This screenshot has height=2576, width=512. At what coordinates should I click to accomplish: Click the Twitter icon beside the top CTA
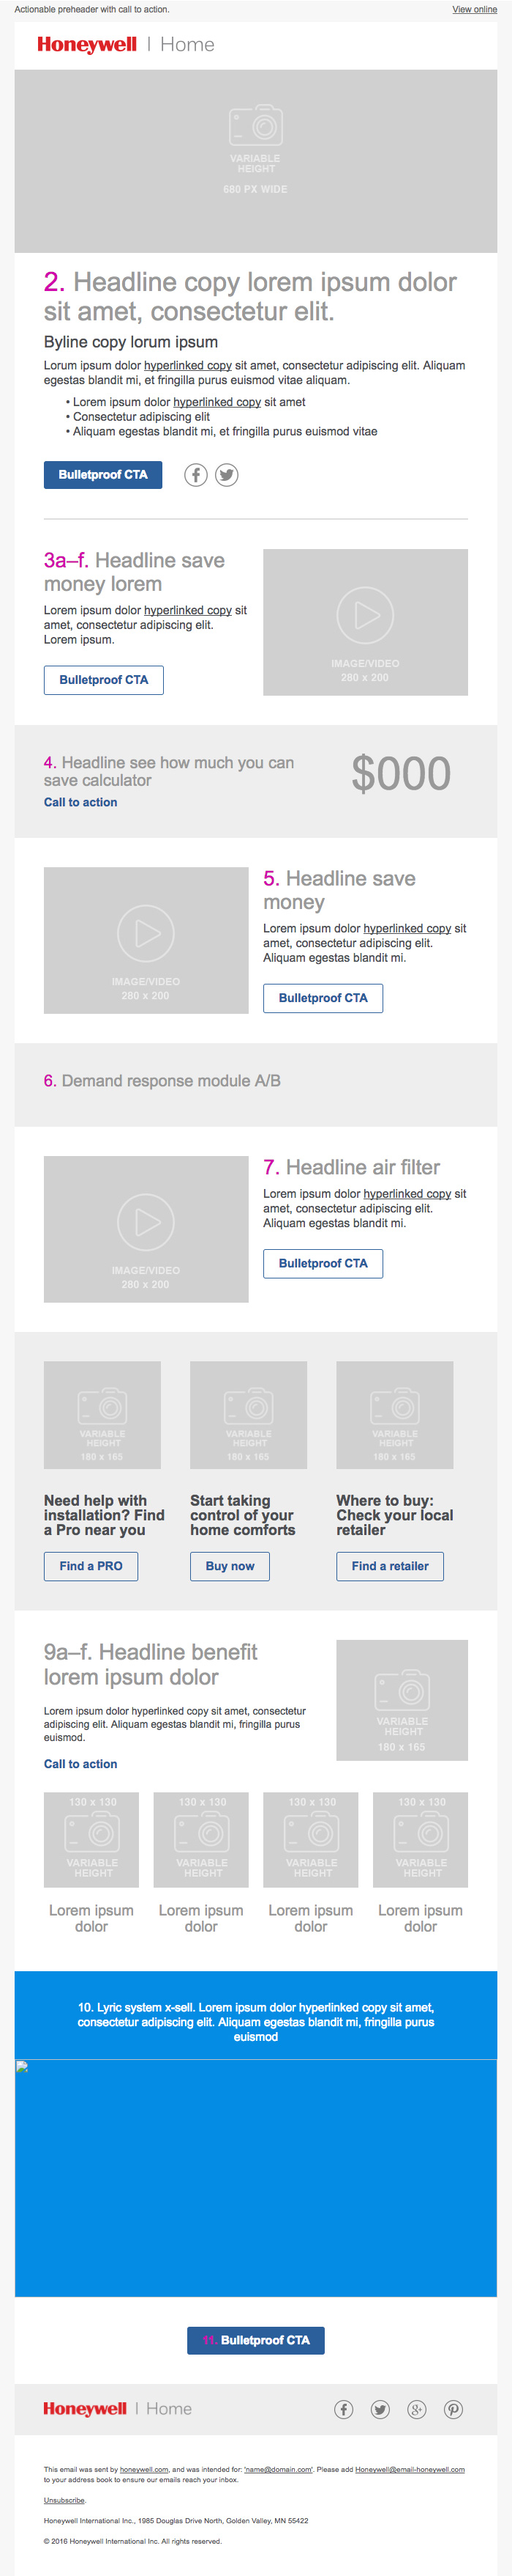pos(227,475)
